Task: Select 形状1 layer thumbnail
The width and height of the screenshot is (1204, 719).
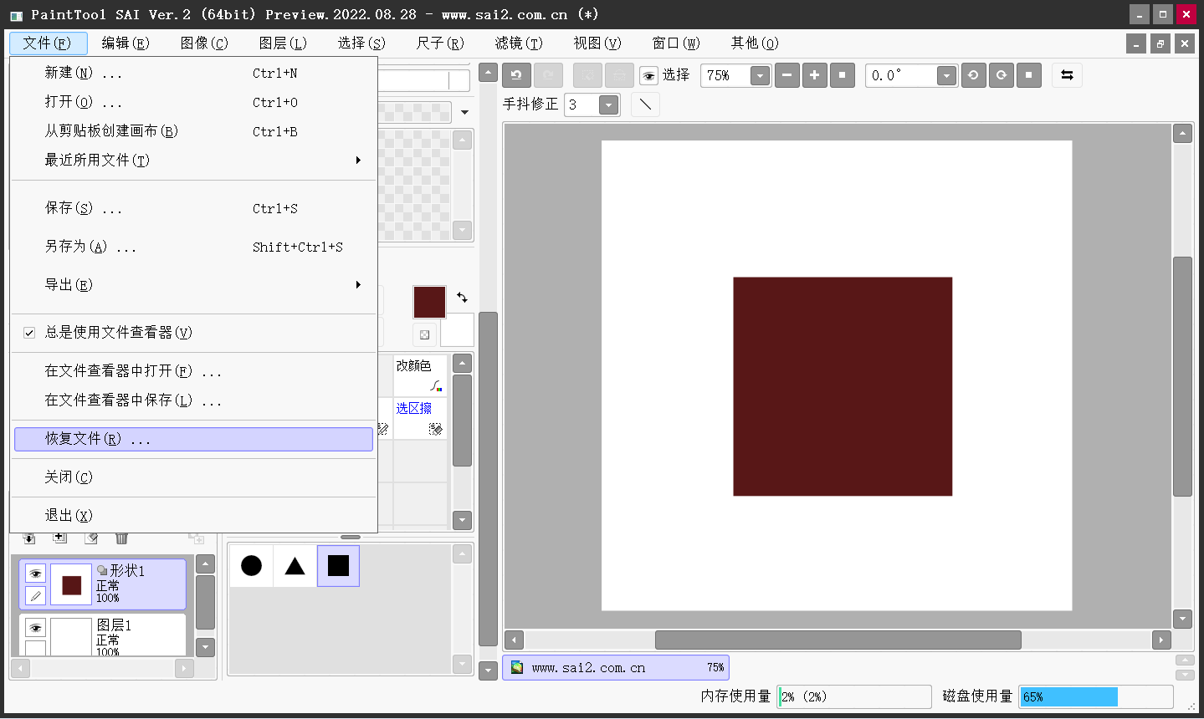Action: tap(71, 584)
